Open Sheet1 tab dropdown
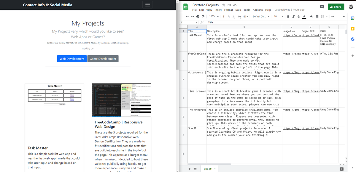356x172 pixels. pyautogui.click(x=215, y=169)
